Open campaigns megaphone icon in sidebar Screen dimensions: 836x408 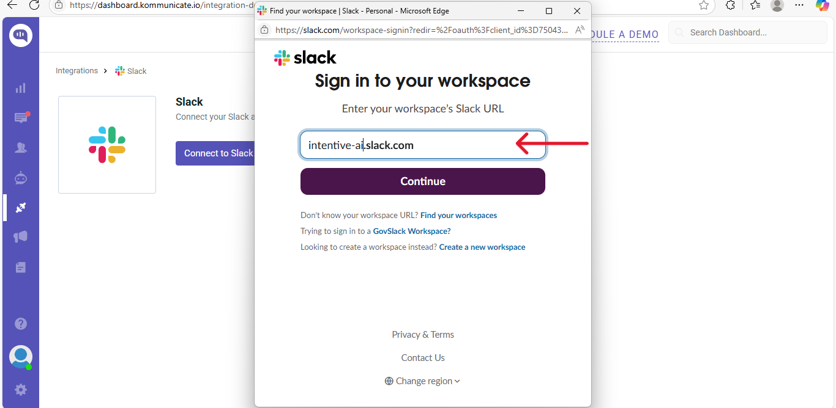[21, 237]
